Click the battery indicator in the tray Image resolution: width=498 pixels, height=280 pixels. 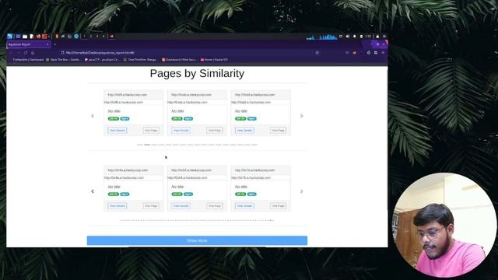coord(361,37)
